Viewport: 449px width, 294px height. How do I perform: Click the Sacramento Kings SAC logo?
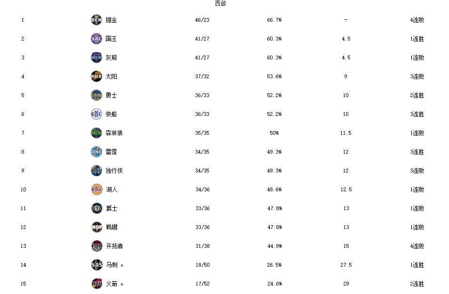point(96,39)
